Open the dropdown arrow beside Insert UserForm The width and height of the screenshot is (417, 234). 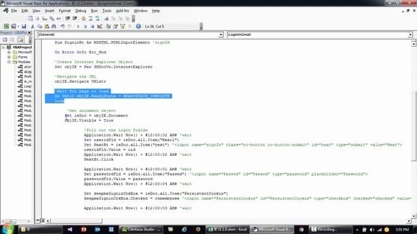(18, 26)
